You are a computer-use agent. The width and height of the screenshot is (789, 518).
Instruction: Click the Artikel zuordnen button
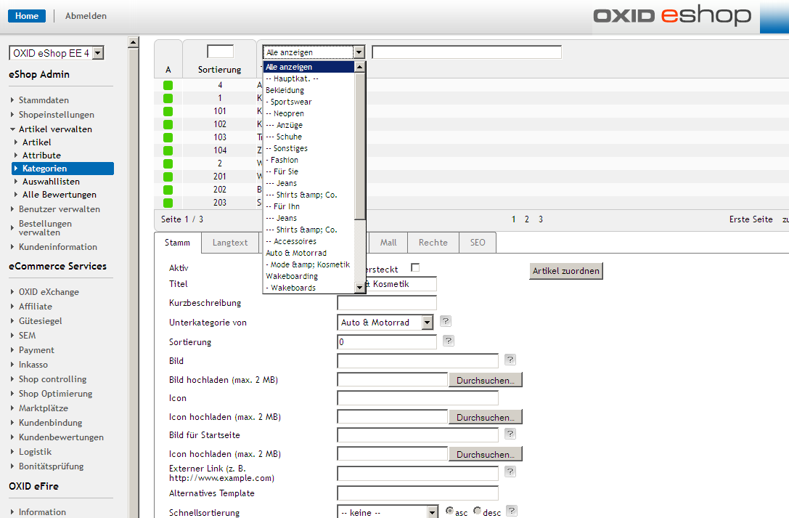click(566, 271)
